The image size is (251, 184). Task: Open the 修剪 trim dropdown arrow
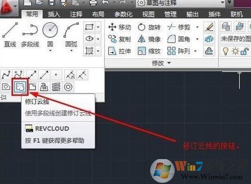click(x=197, y=27)
